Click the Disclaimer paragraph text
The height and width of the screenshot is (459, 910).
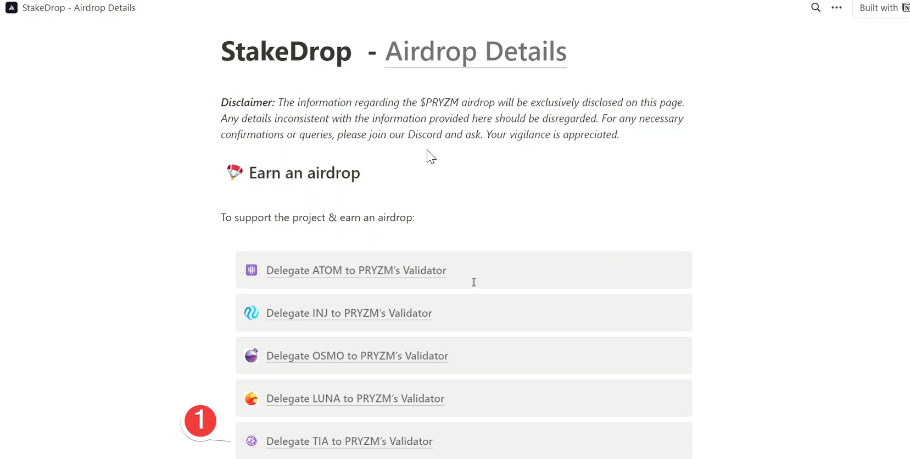pyautogui.click(x=453, y=119)
